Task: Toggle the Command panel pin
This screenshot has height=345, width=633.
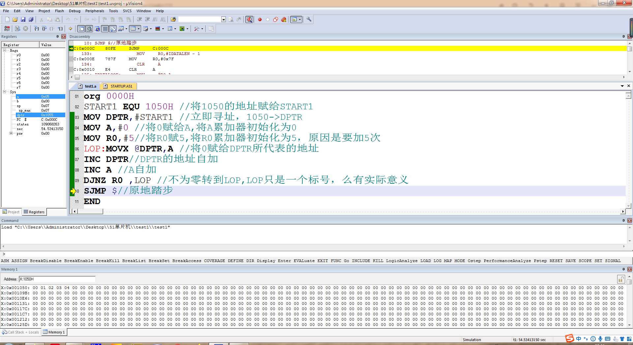Action: 623,221
